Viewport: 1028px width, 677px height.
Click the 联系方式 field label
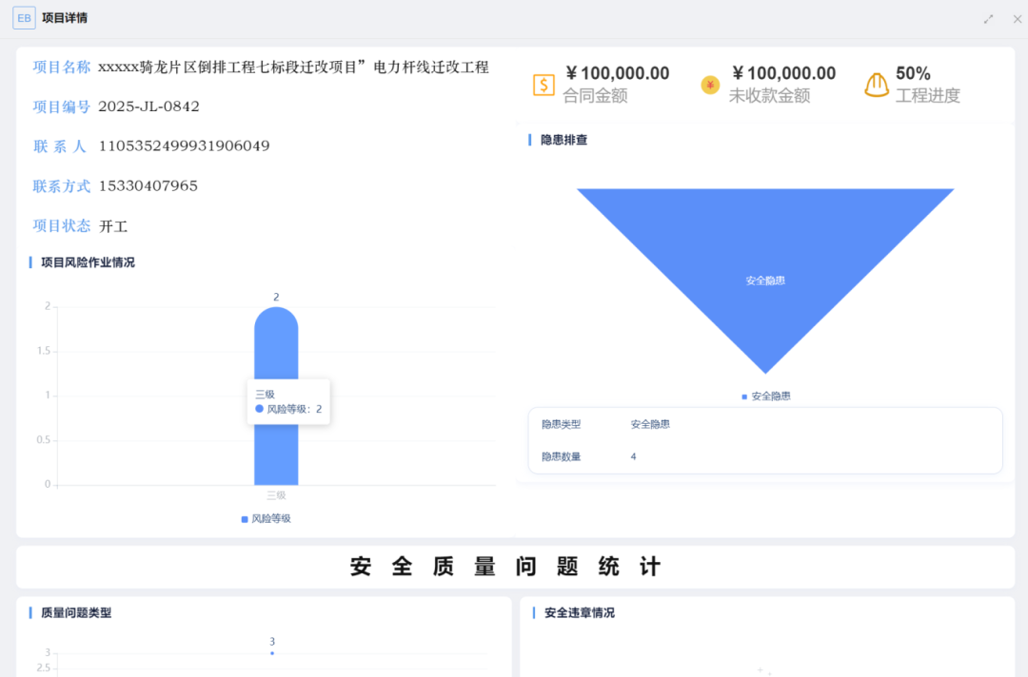[62, 186]
